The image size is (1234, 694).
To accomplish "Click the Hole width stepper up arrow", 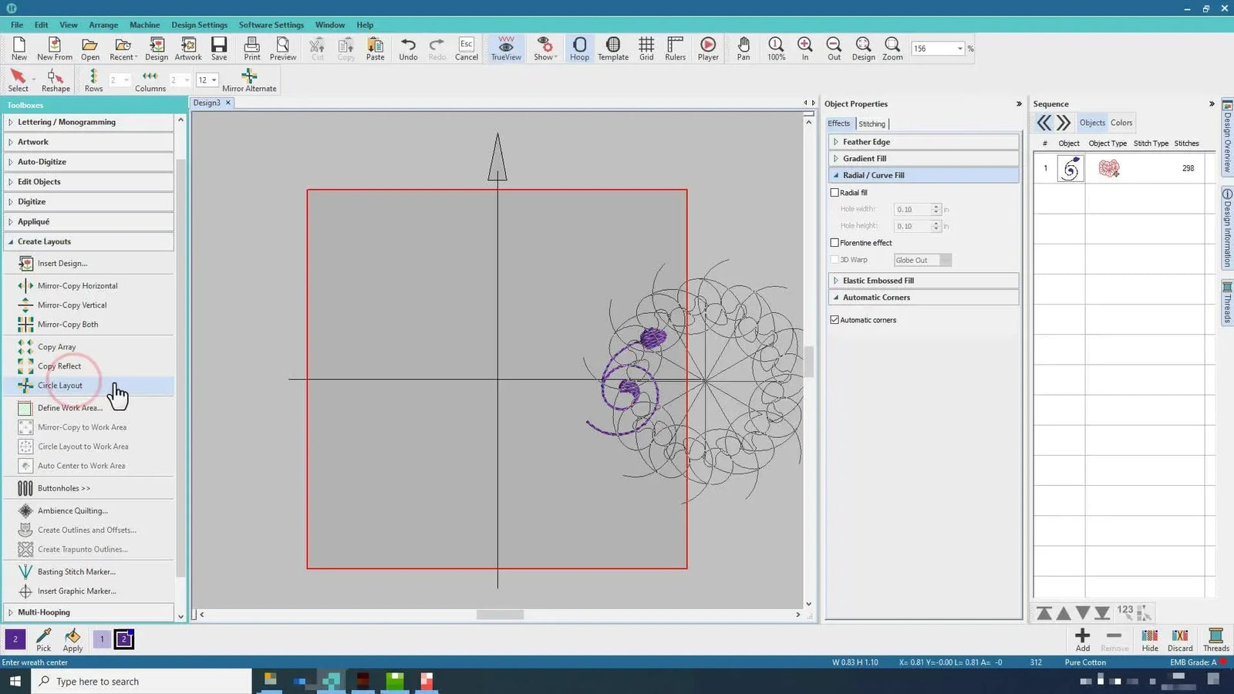I will click(936, 207).
